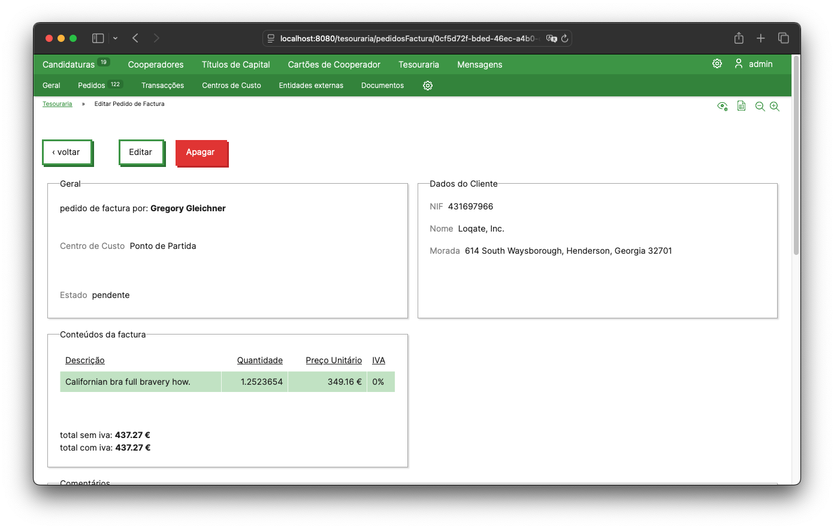The width and height of the screenshot is (834, 529).
Task: Go forward with Safari forward arrow
Action: tap(156, 38)
